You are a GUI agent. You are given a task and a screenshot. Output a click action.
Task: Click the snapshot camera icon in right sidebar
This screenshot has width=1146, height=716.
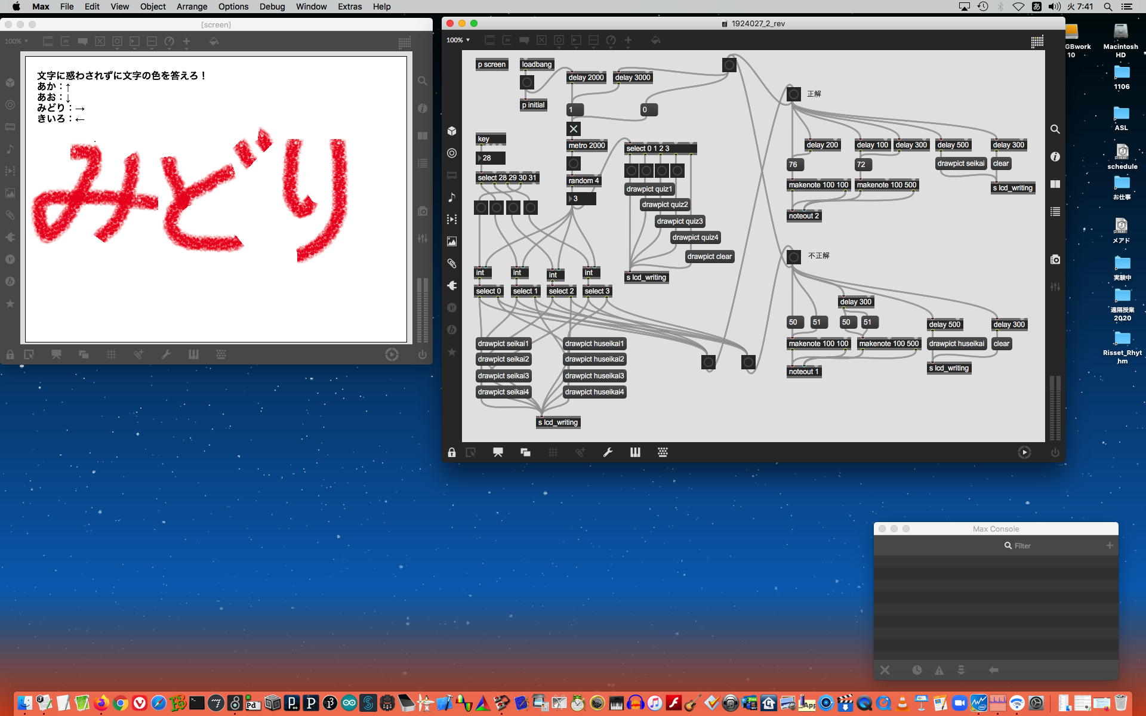[x=1055, y=260]
